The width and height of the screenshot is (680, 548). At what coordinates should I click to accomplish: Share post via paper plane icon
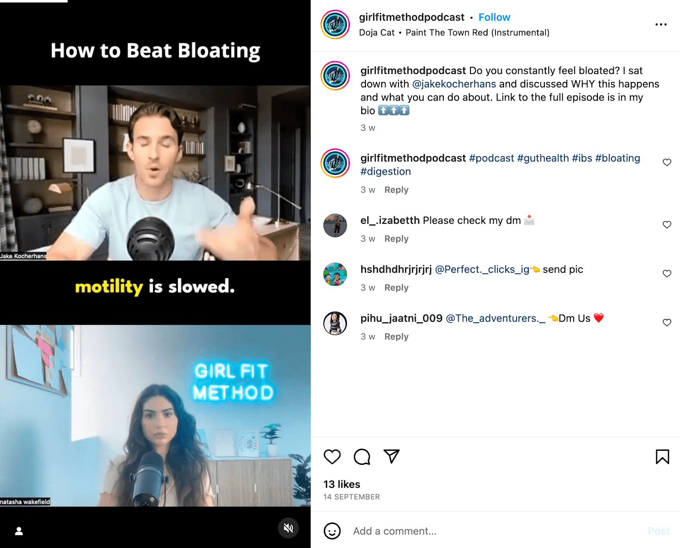(391, 456)
